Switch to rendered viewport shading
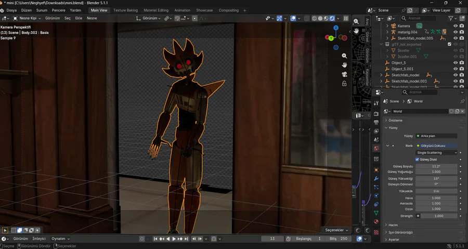 (332, 18)
